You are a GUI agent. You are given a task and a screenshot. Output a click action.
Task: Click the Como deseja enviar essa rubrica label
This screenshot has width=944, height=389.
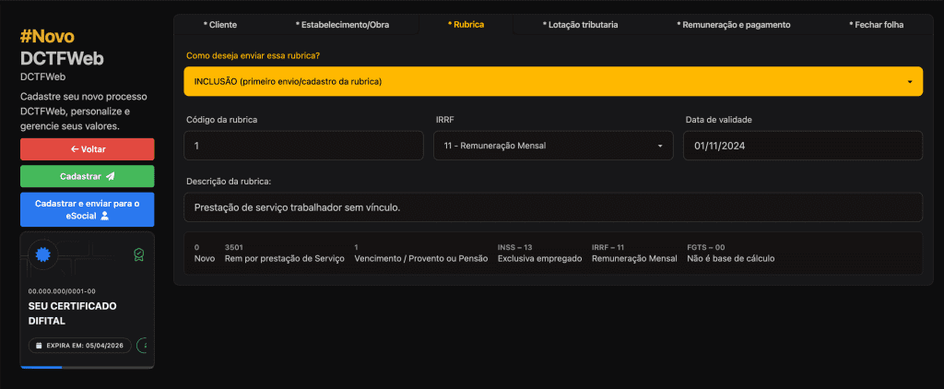[x=253, y=55]
